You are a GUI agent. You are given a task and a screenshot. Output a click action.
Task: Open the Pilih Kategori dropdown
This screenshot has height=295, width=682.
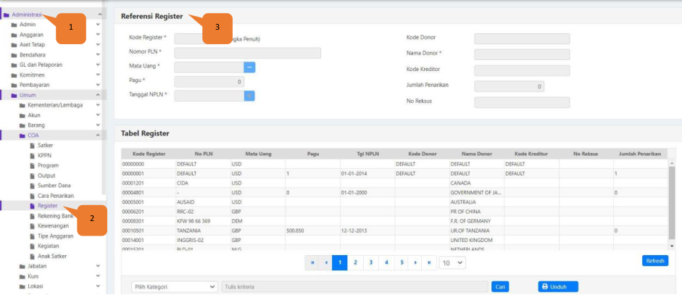point(174,287)
